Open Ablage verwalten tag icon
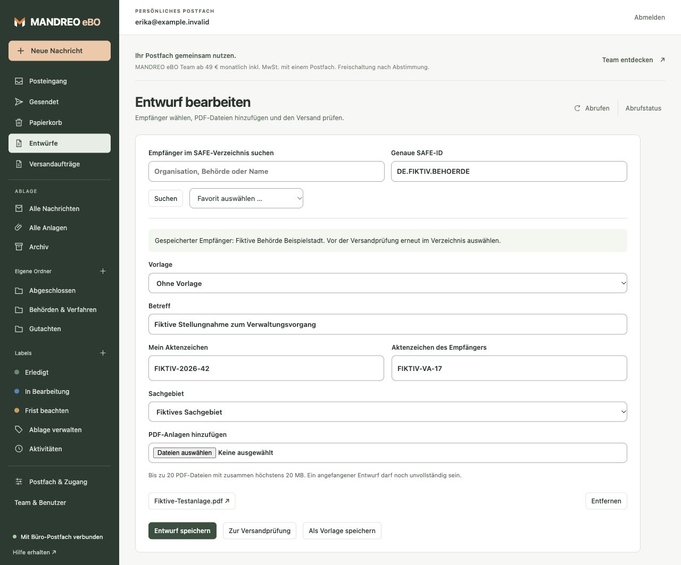The image size is (681, 565). click(19, 430)
